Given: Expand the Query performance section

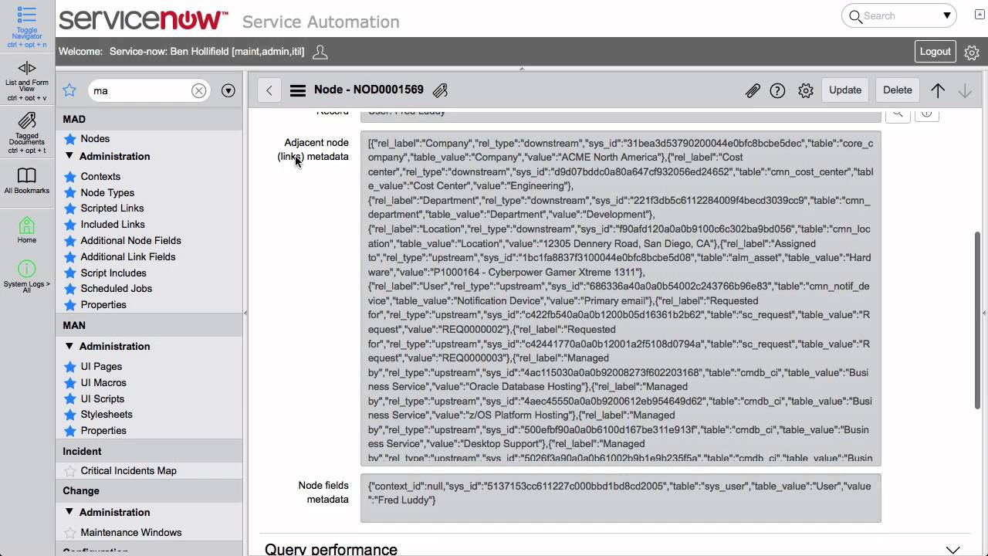Looking at the screenshot, I should coord(952,549).
